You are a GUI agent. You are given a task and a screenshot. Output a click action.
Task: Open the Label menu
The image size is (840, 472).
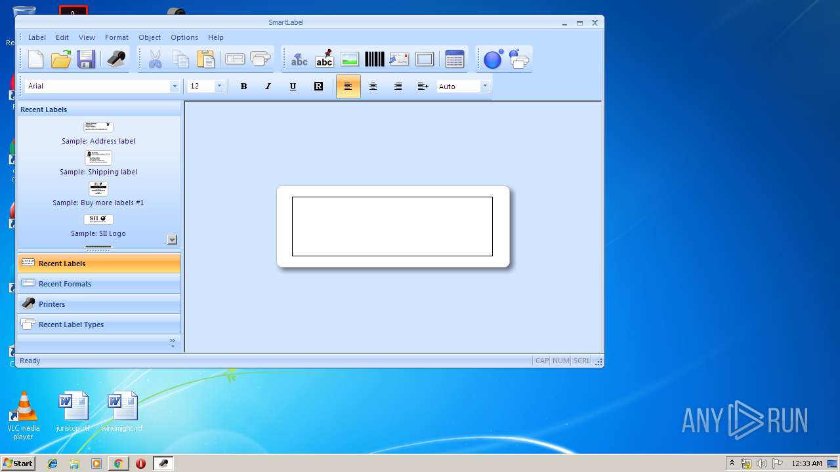pos(37,37)
